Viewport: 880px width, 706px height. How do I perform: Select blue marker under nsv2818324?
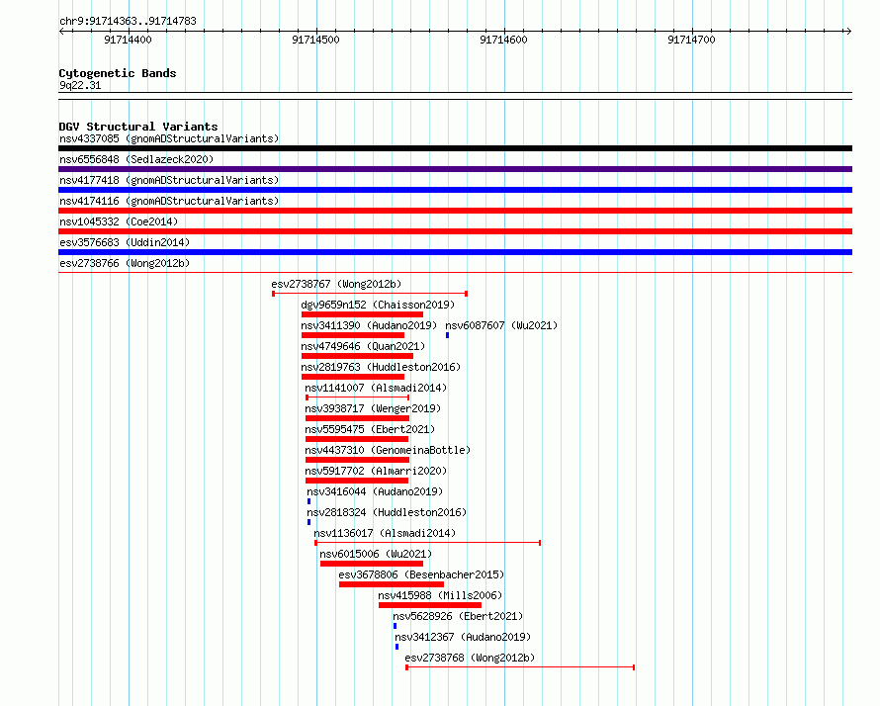coord(308,522)
